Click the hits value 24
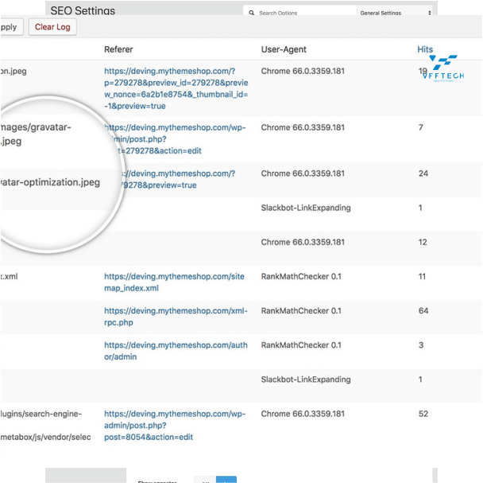The width and height of the screenshot is (483, 483). (423, 173)
